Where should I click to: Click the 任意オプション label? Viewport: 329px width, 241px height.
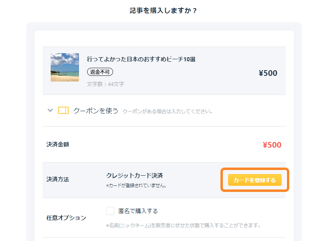(x=66, y=218)
